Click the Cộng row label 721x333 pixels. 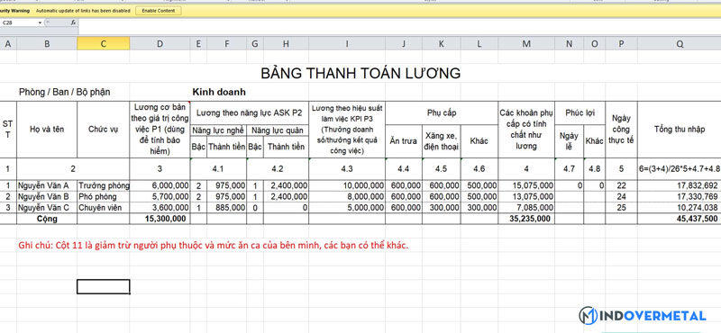click(x=47, y=219)
